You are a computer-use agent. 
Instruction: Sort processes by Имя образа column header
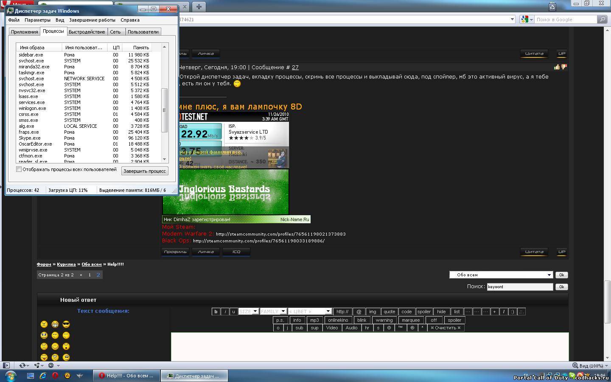coord(39,48)
